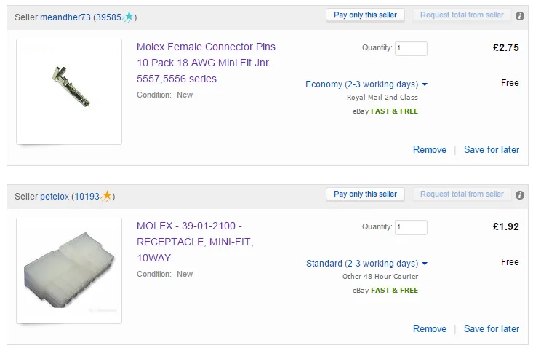Image resolution: width=533 pixels, height=351 pixels.
Task: Click info icon in meandher73 seller header
Action: pos(519,16)
